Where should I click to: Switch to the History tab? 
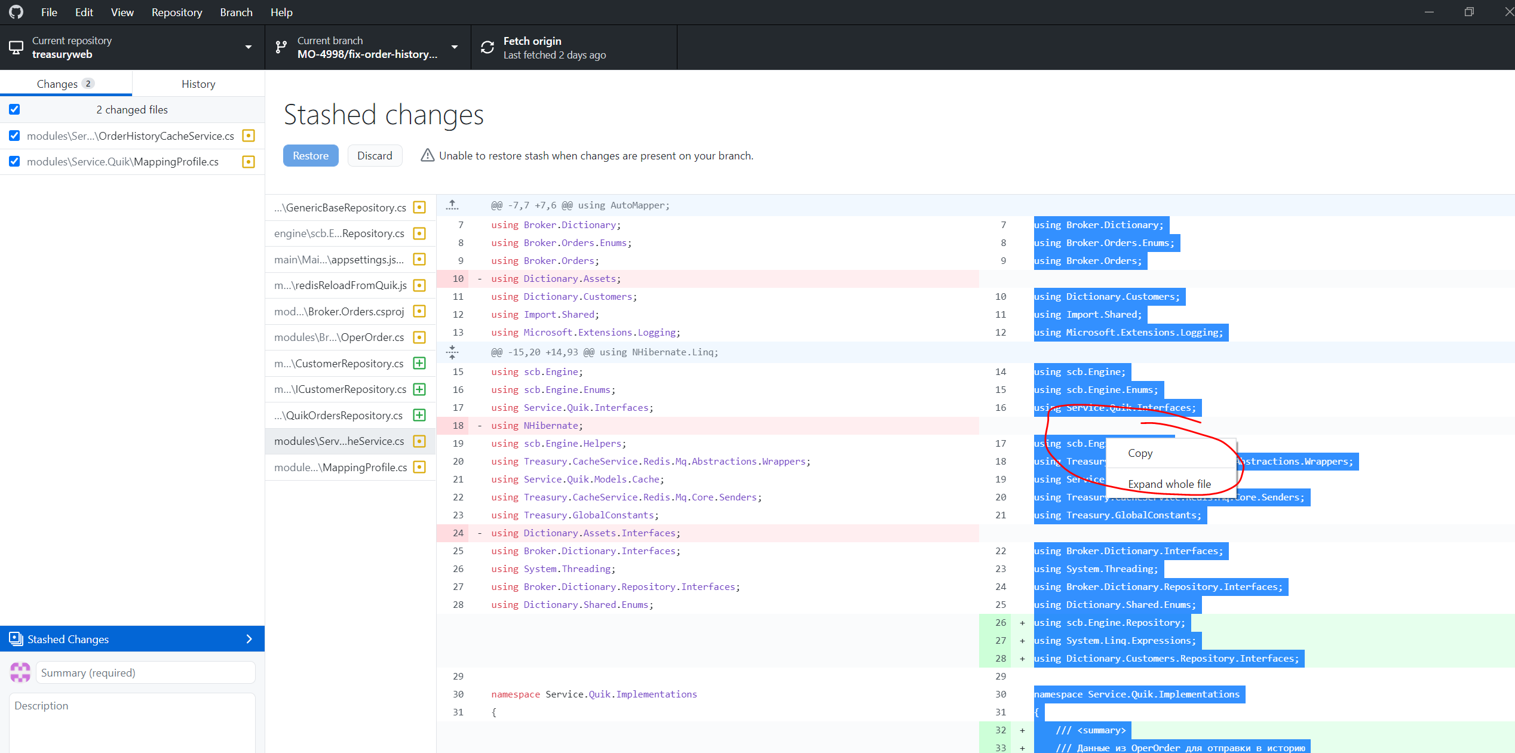point(198,83)
